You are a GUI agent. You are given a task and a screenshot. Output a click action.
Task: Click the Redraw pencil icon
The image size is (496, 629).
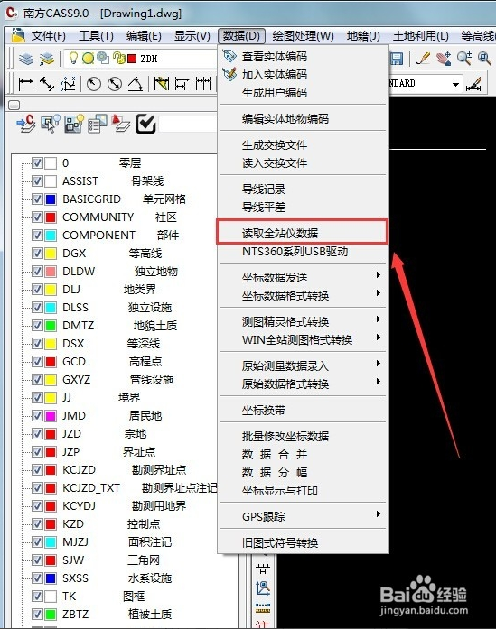(x=423, y=59)
